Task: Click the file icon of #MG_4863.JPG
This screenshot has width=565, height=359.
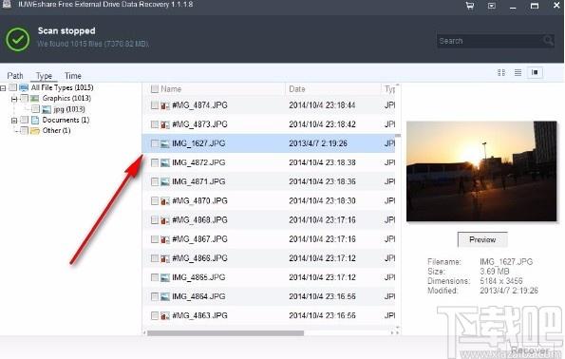Action: tap(165, 315)
